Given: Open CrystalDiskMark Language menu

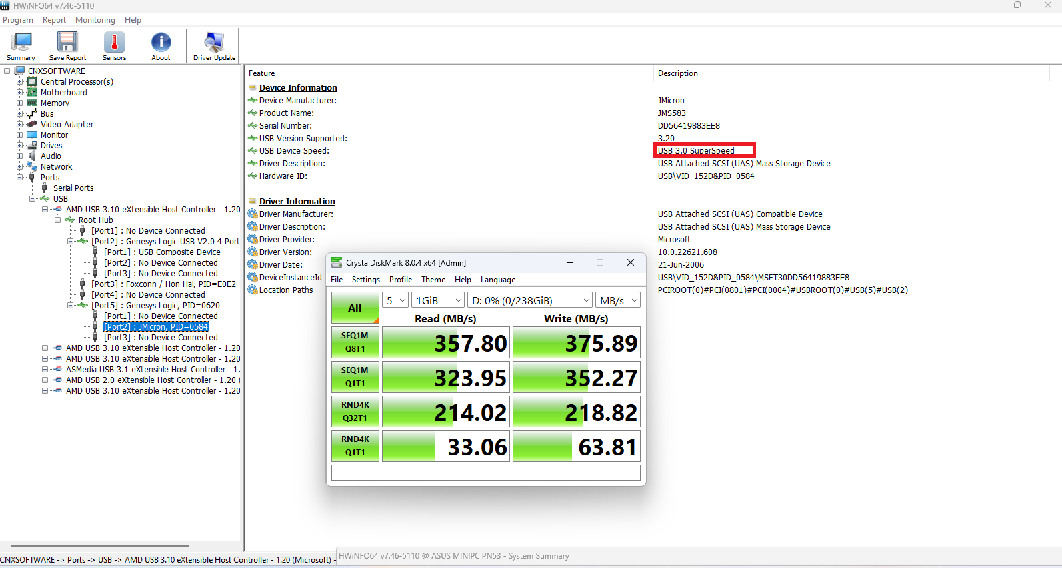Looking at the screenshot, I should [x=498, y=280].
